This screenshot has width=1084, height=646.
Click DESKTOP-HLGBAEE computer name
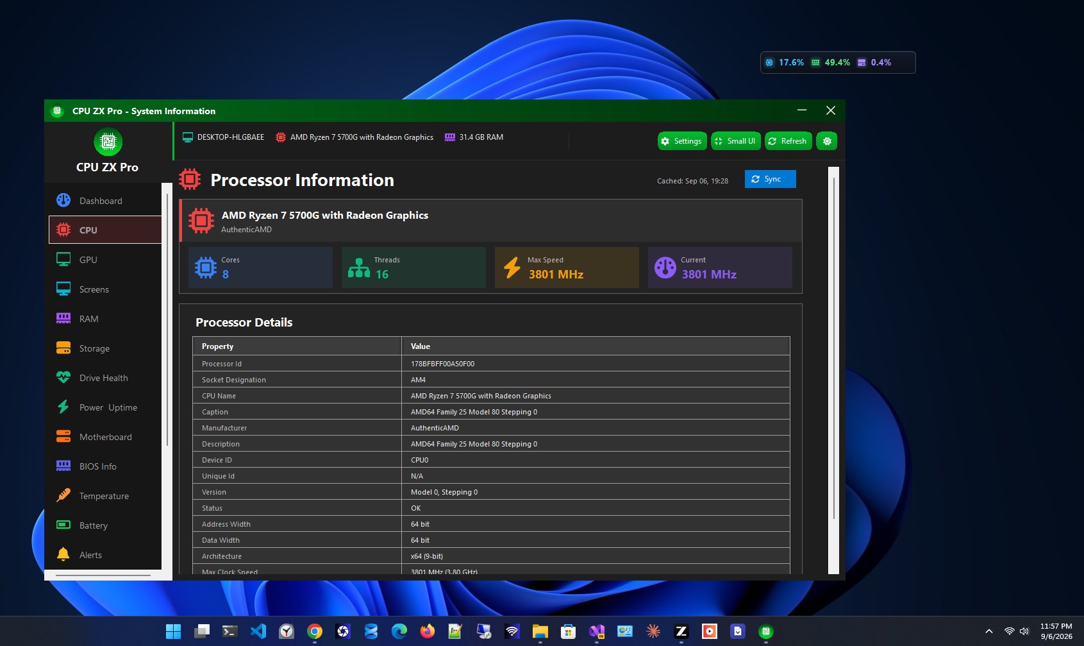(230, 137)
